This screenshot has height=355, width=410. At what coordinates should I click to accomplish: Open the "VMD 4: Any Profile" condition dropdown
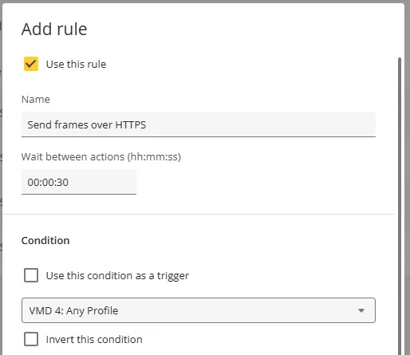(199, 310)
